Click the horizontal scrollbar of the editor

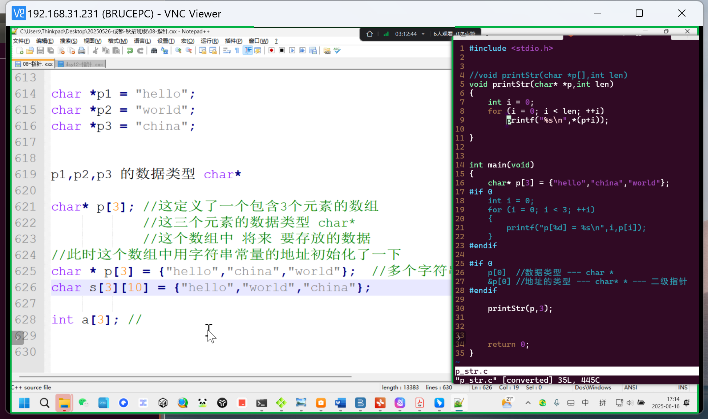[185, 377]
